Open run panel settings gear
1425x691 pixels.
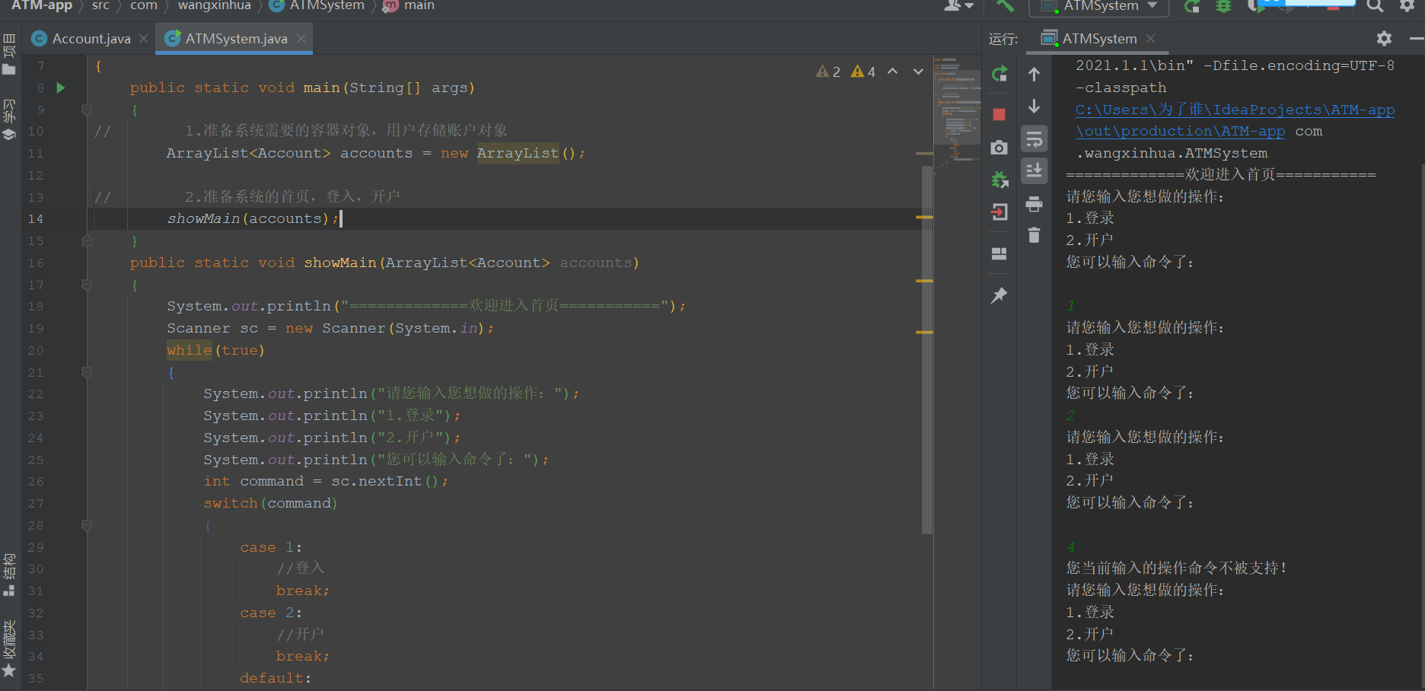point(1384,38)
